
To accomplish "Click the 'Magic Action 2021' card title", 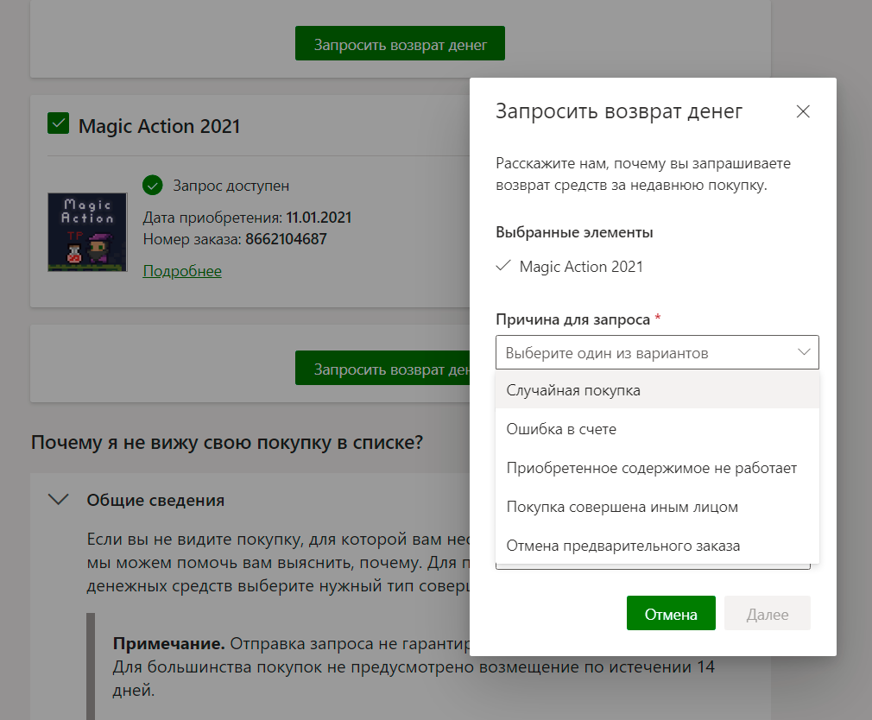I will 159,126.
